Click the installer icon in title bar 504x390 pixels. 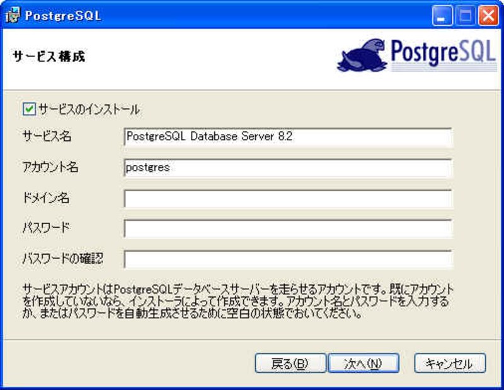pyautogui.click(x=13, y=15)
